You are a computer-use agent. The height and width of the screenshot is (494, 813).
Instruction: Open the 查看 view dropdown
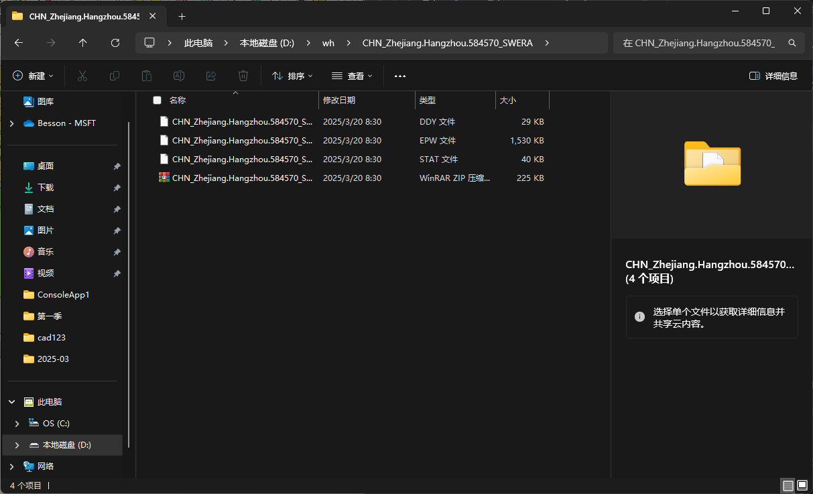coord(352,76)
